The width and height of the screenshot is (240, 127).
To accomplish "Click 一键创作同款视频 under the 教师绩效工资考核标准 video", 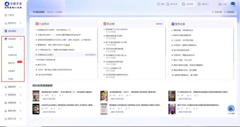I will click(x=116, y=112).
